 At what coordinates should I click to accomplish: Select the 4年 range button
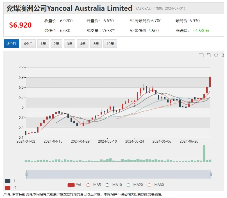tap(83, 44)
